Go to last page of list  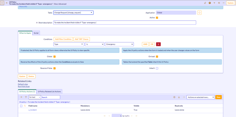click(x=136, y=116)
